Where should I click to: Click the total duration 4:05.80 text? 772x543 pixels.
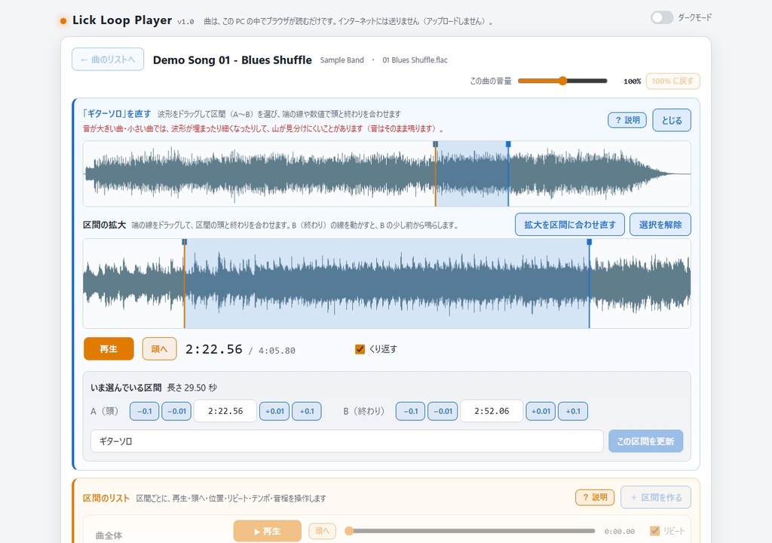tap(277, 351)
